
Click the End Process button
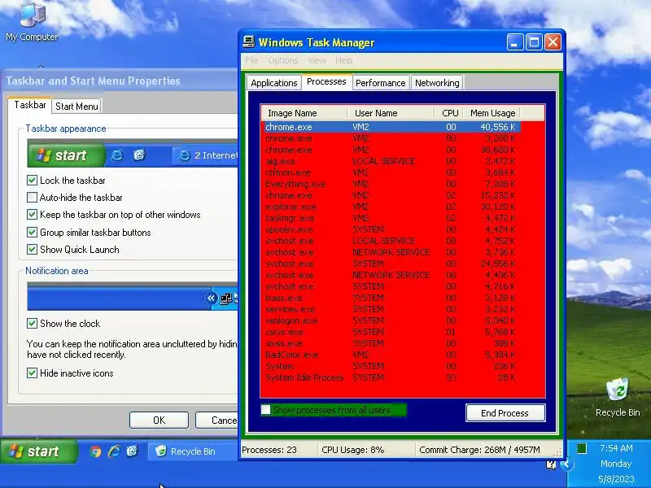505,413
